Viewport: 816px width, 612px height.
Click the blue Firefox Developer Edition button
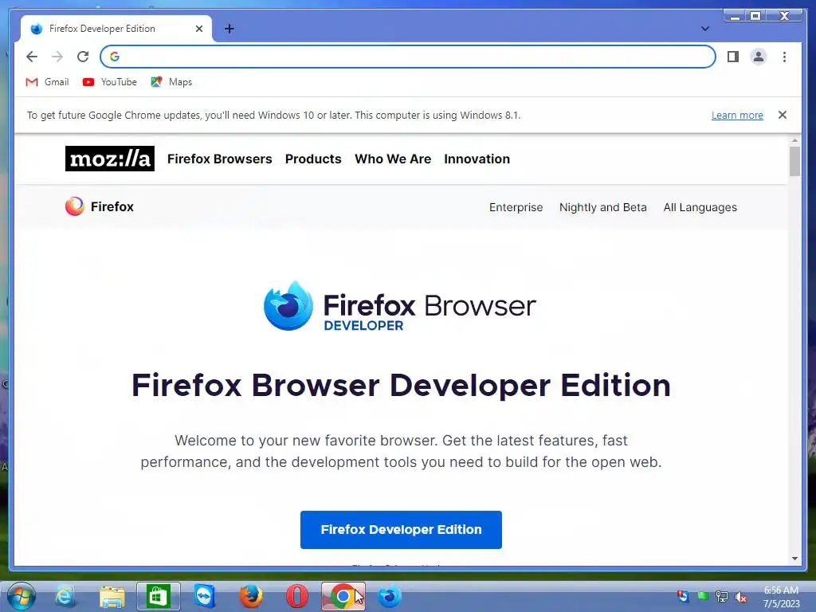coord(402,530)
